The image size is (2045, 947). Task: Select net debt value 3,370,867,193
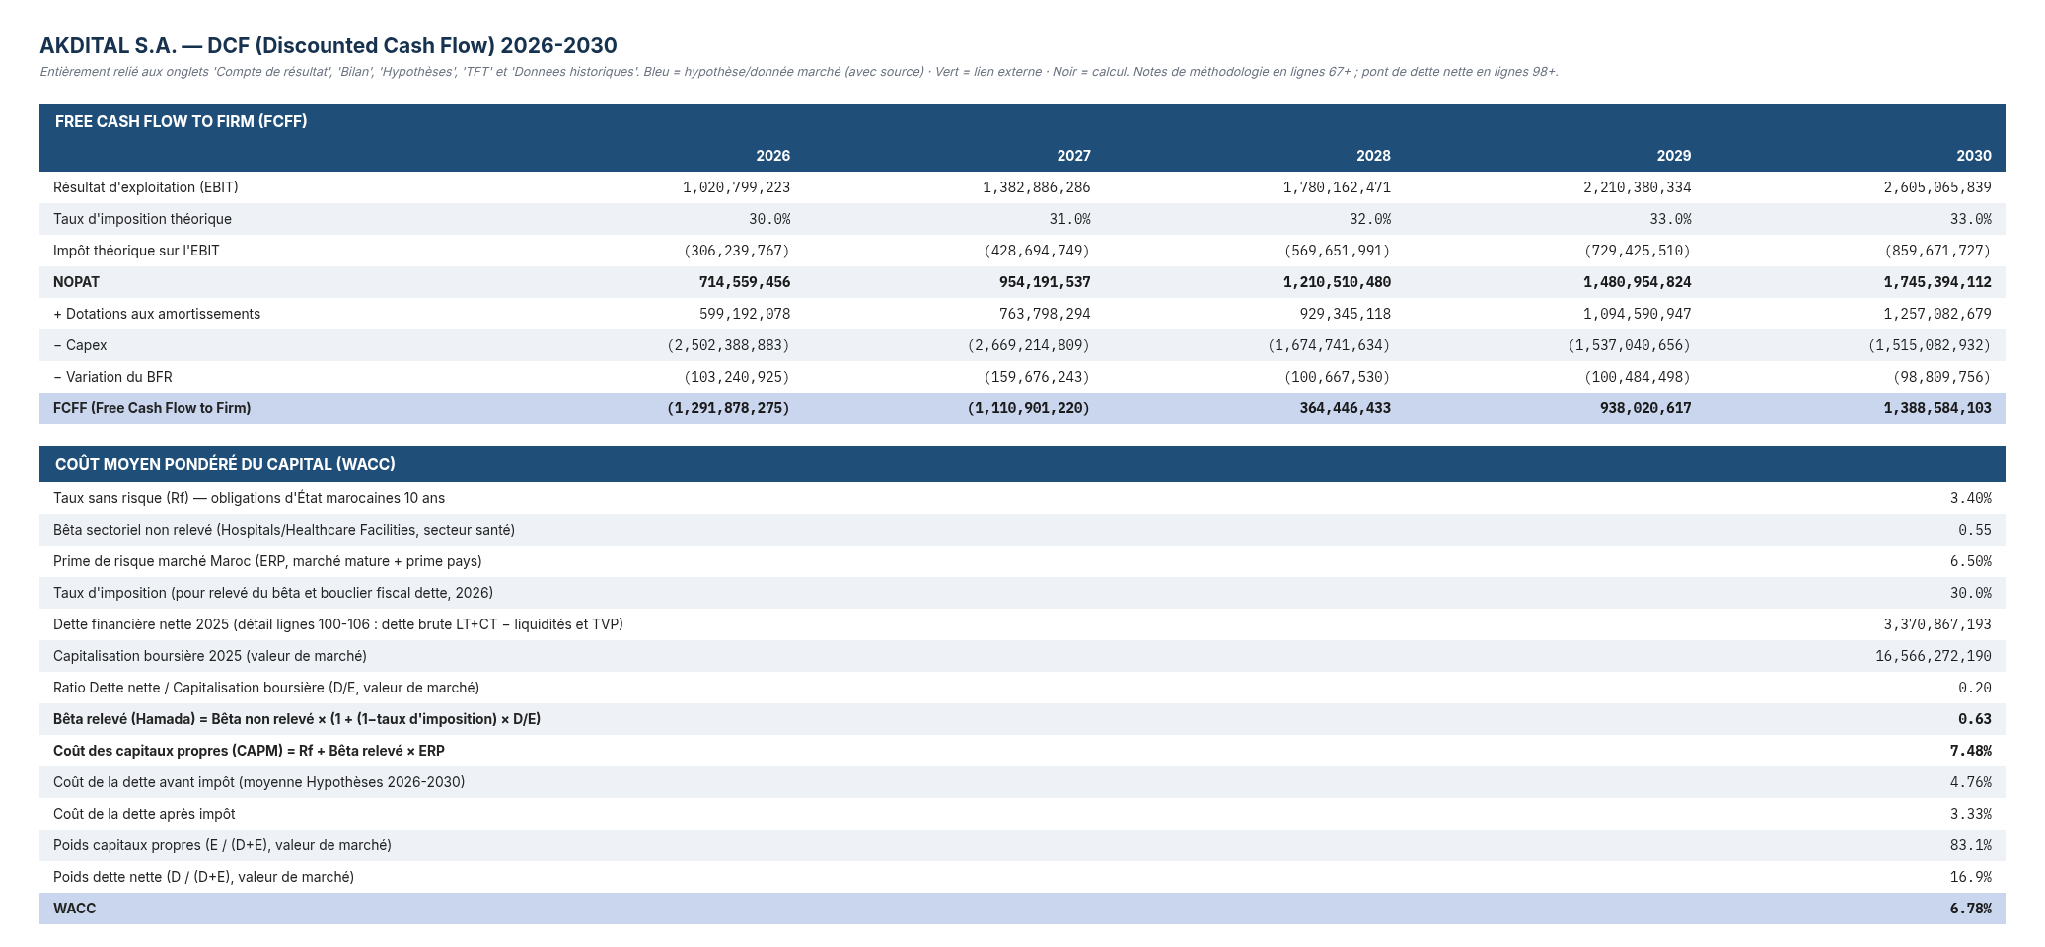tap(1937, 624)
